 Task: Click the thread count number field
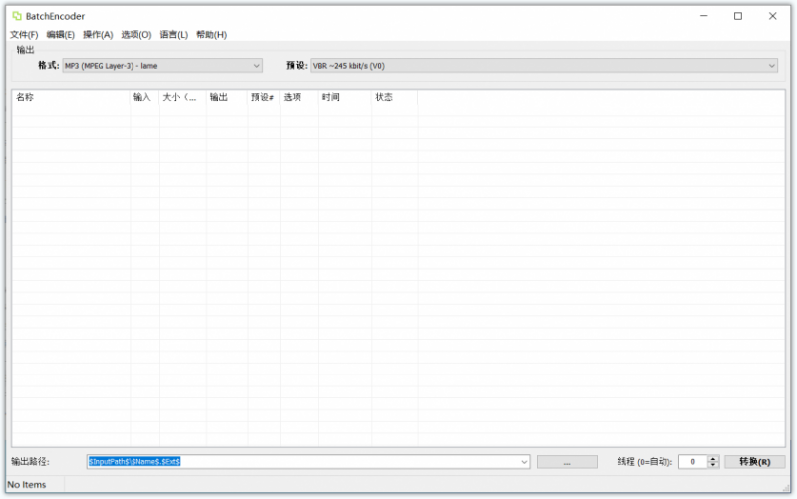point(692,462)
